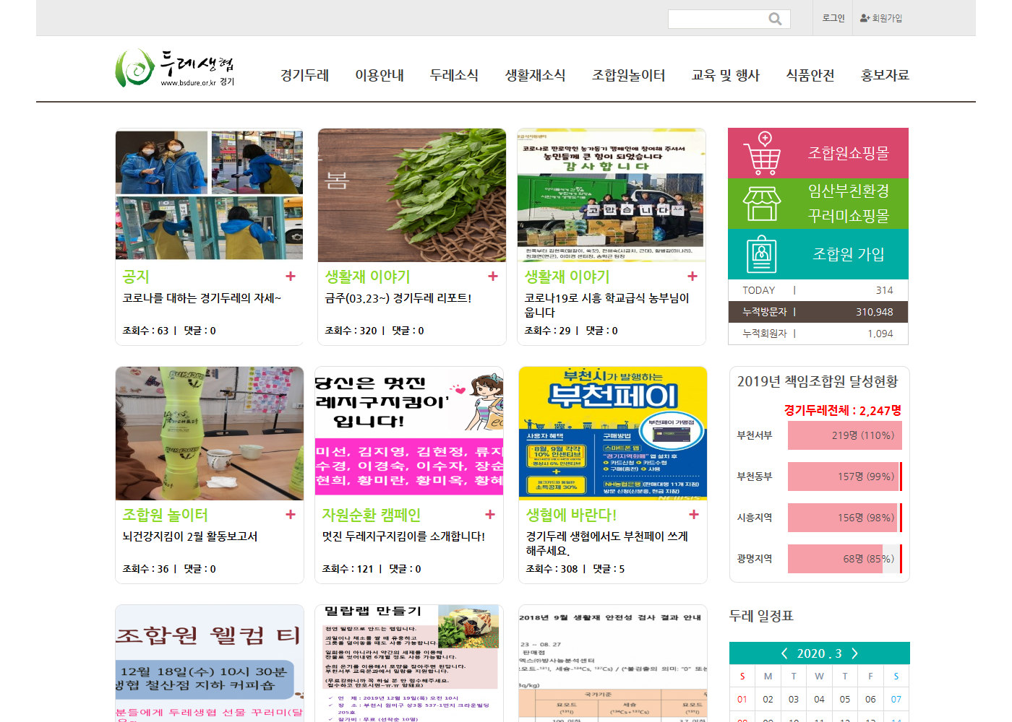Click the plus icon beside 공지
This screenshot has width=1012, height=722.
point(291,276)
